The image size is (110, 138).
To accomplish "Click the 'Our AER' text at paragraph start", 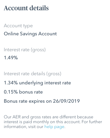I will point(12,117).
